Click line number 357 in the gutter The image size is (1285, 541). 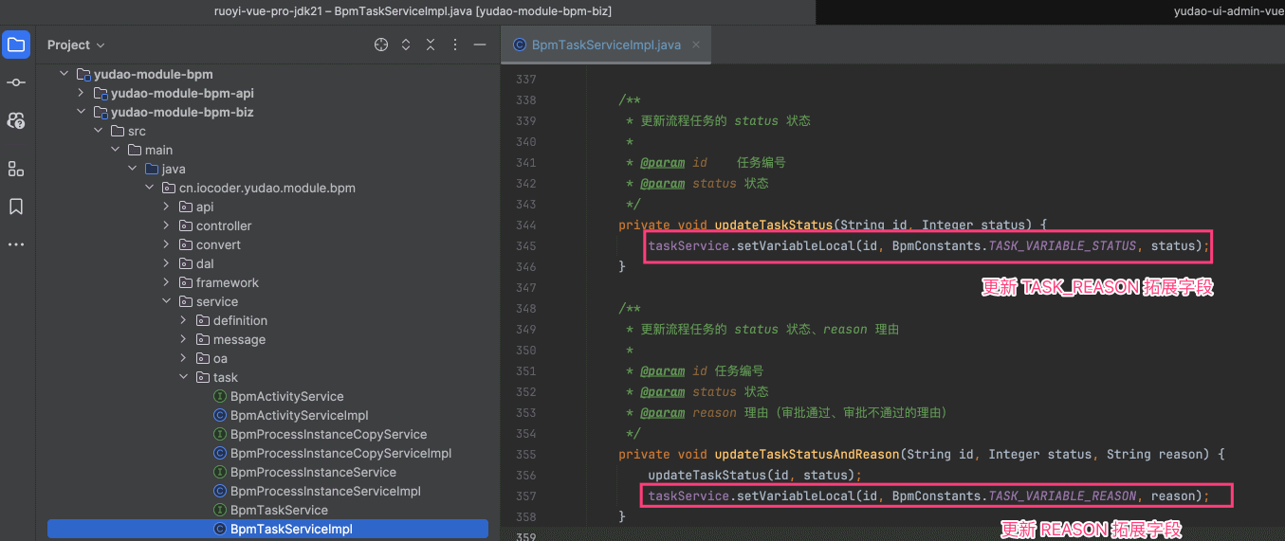point(524,496)
